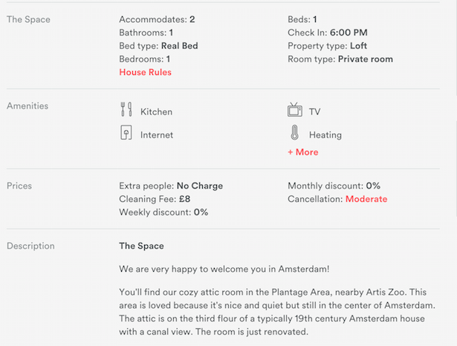This screenshot has height=346, width=457.
Task: Open the House Rules link
Action: click(x=145, y=72)
